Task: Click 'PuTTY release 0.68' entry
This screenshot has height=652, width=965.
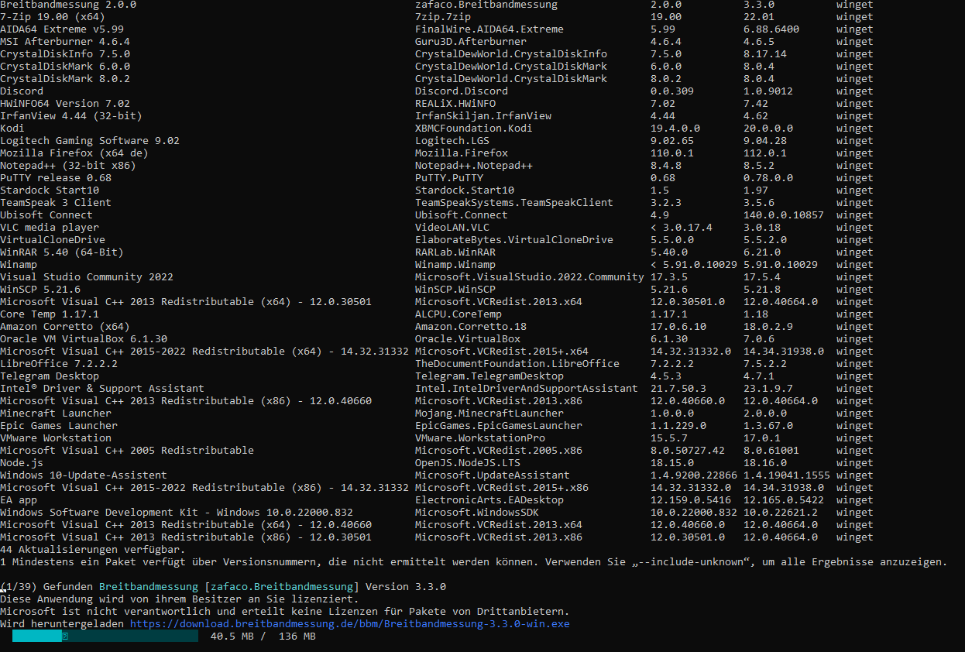Action: tap(56, 178)
